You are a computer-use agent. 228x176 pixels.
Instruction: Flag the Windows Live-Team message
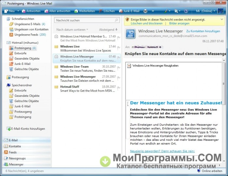[119, 68]
